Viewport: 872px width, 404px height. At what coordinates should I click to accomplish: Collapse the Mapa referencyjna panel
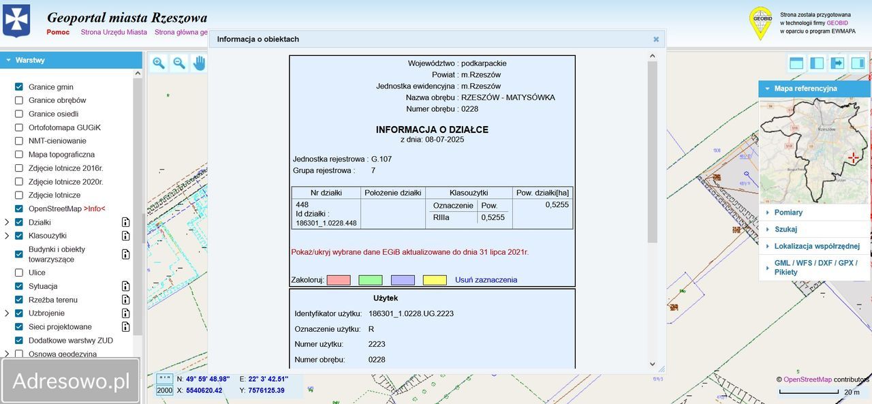pos(814,89)
